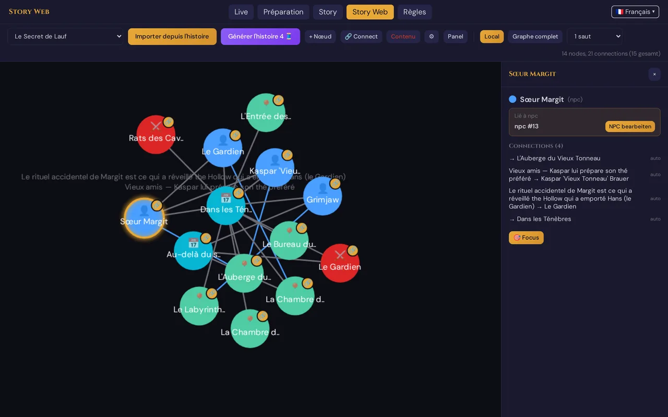Image resolution: width=668 pixels, height=417 pixels.
Task: Toggle the Contenu filter
Action: pos(403,36)
